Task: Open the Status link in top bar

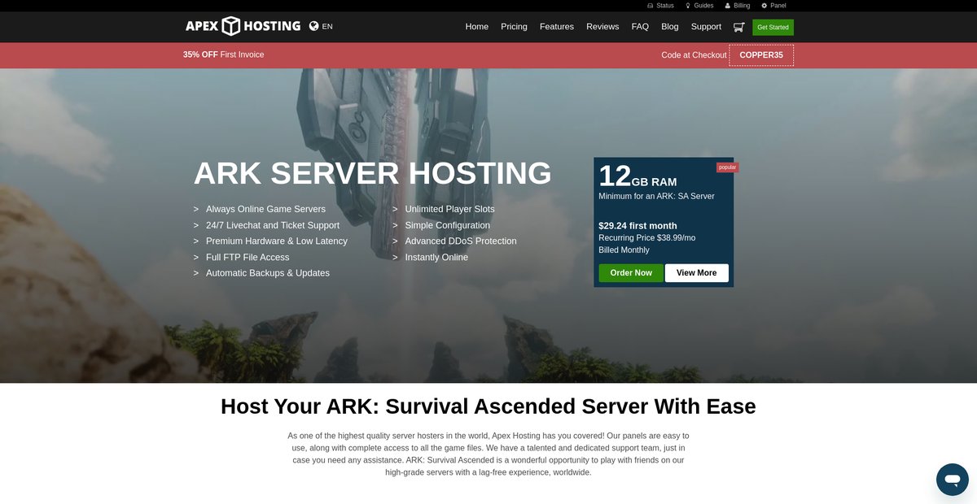Action: 665,6
